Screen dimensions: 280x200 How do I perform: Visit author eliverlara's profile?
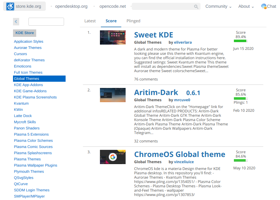[x=183, y=42]
